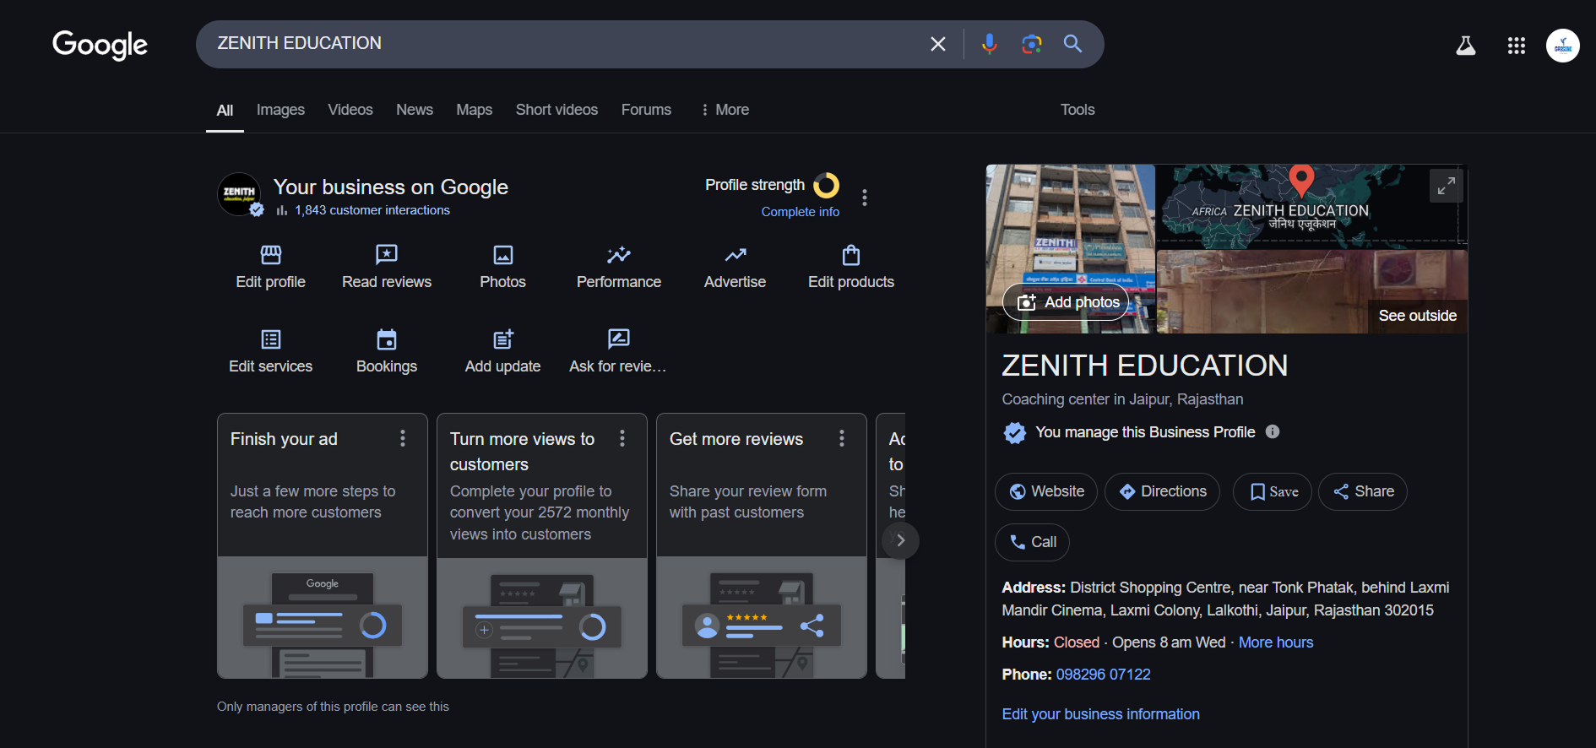The image size is (1596, 748).
Task: Open the Website button
Action: (x=1046, y=491)
